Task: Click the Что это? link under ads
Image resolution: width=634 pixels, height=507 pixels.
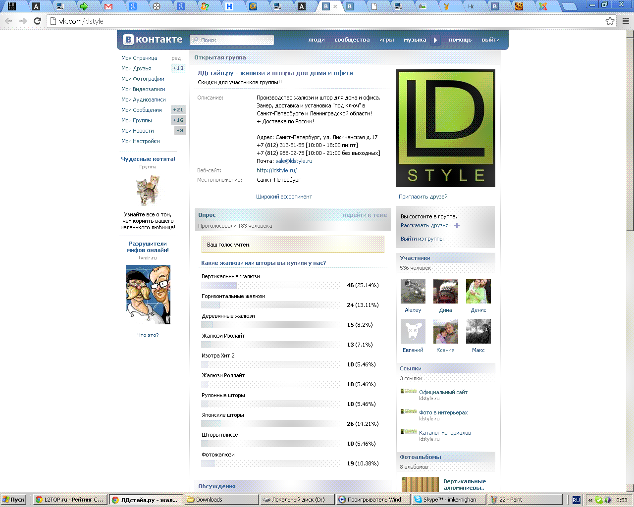Action: point(148,335)
